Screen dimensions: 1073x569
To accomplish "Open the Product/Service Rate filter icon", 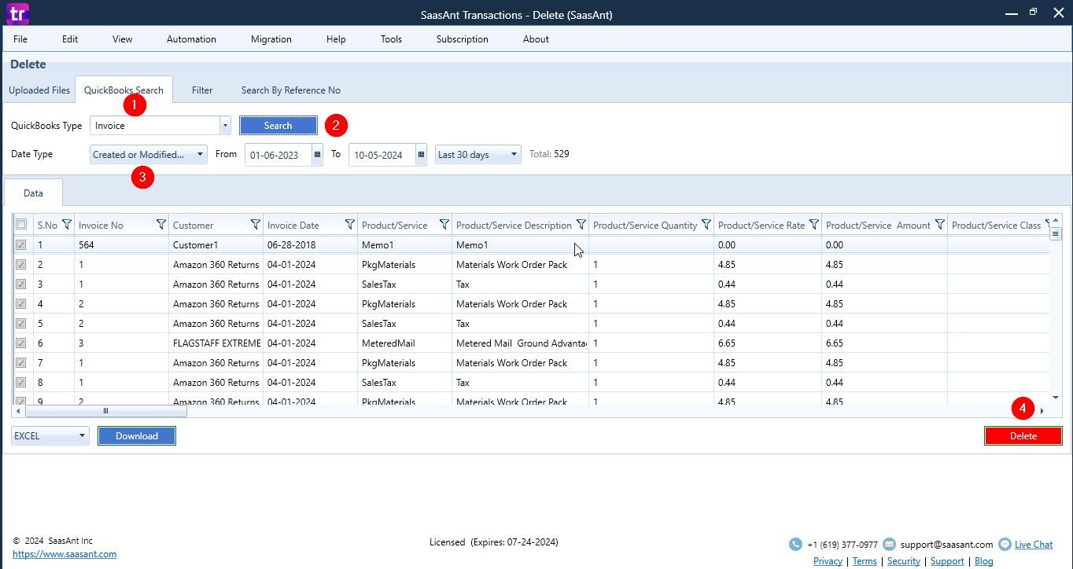I will click(814, 225).
